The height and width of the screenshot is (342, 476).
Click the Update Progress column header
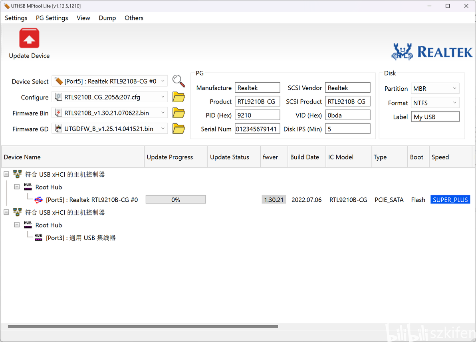pos(176,157)
